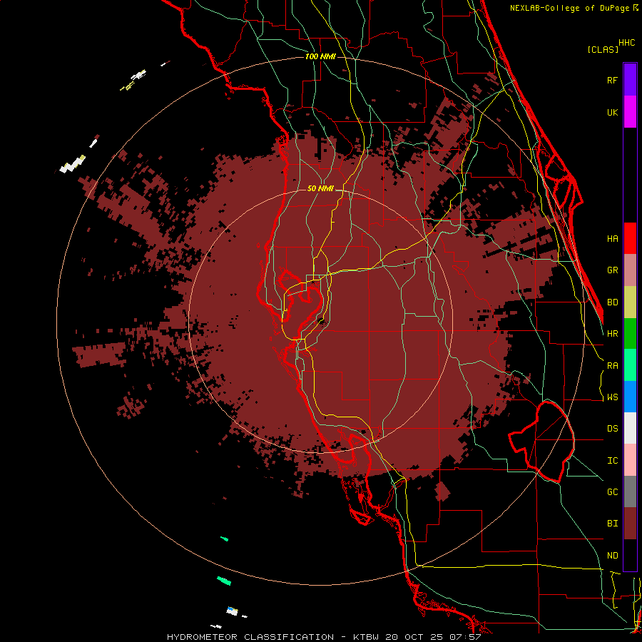The image size is (642, 642).
Task: Click the HYDROMETEOR CLASSIFICATION KTBW timestamp caption
Action: pos(324,637)
